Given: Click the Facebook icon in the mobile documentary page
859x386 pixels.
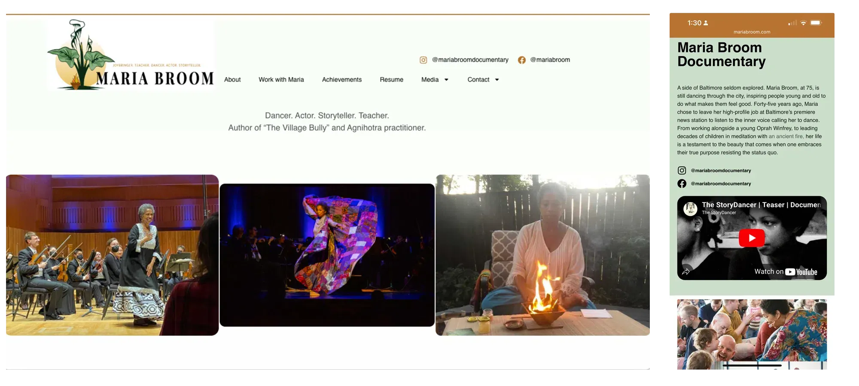Looking at the screenshot, I should point(682,184).
